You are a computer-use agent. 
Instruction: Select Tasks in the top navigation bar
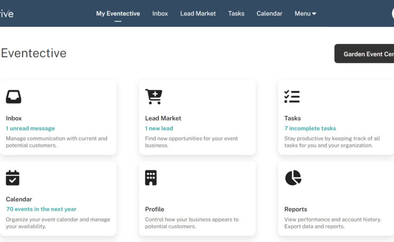[236, 13]
